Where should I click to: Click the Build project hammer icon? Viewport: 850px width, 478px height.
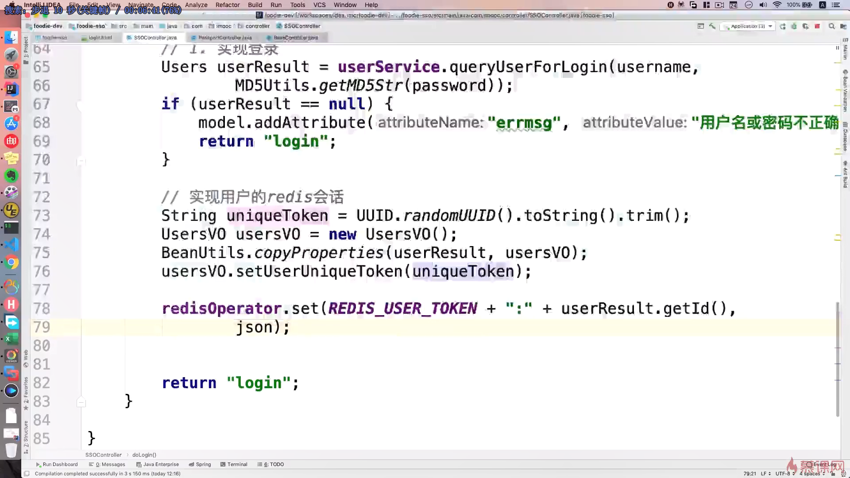(x=712, y=26)
